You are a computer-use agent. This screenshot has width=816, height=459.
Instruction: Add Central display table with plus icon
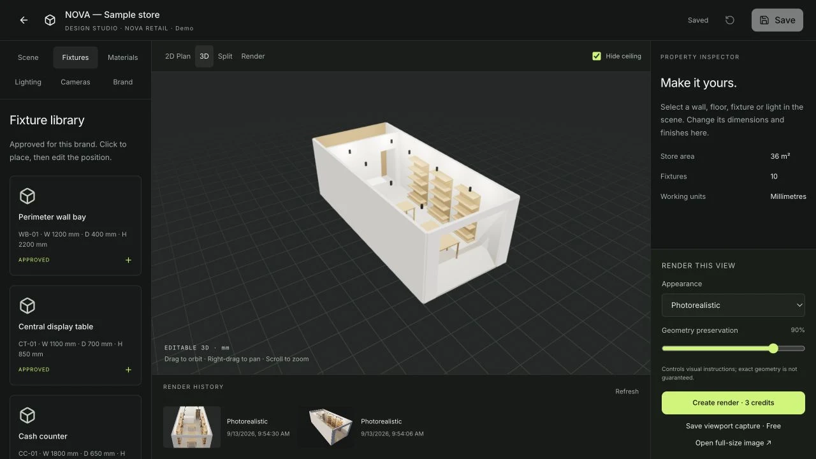tap(129, 370)
